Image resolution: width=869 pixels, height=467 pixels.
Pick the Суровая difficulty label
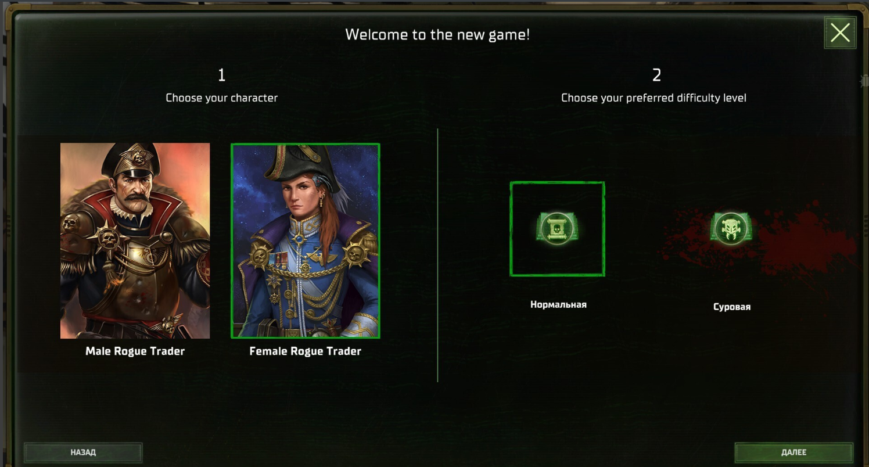tap(732, 307)
